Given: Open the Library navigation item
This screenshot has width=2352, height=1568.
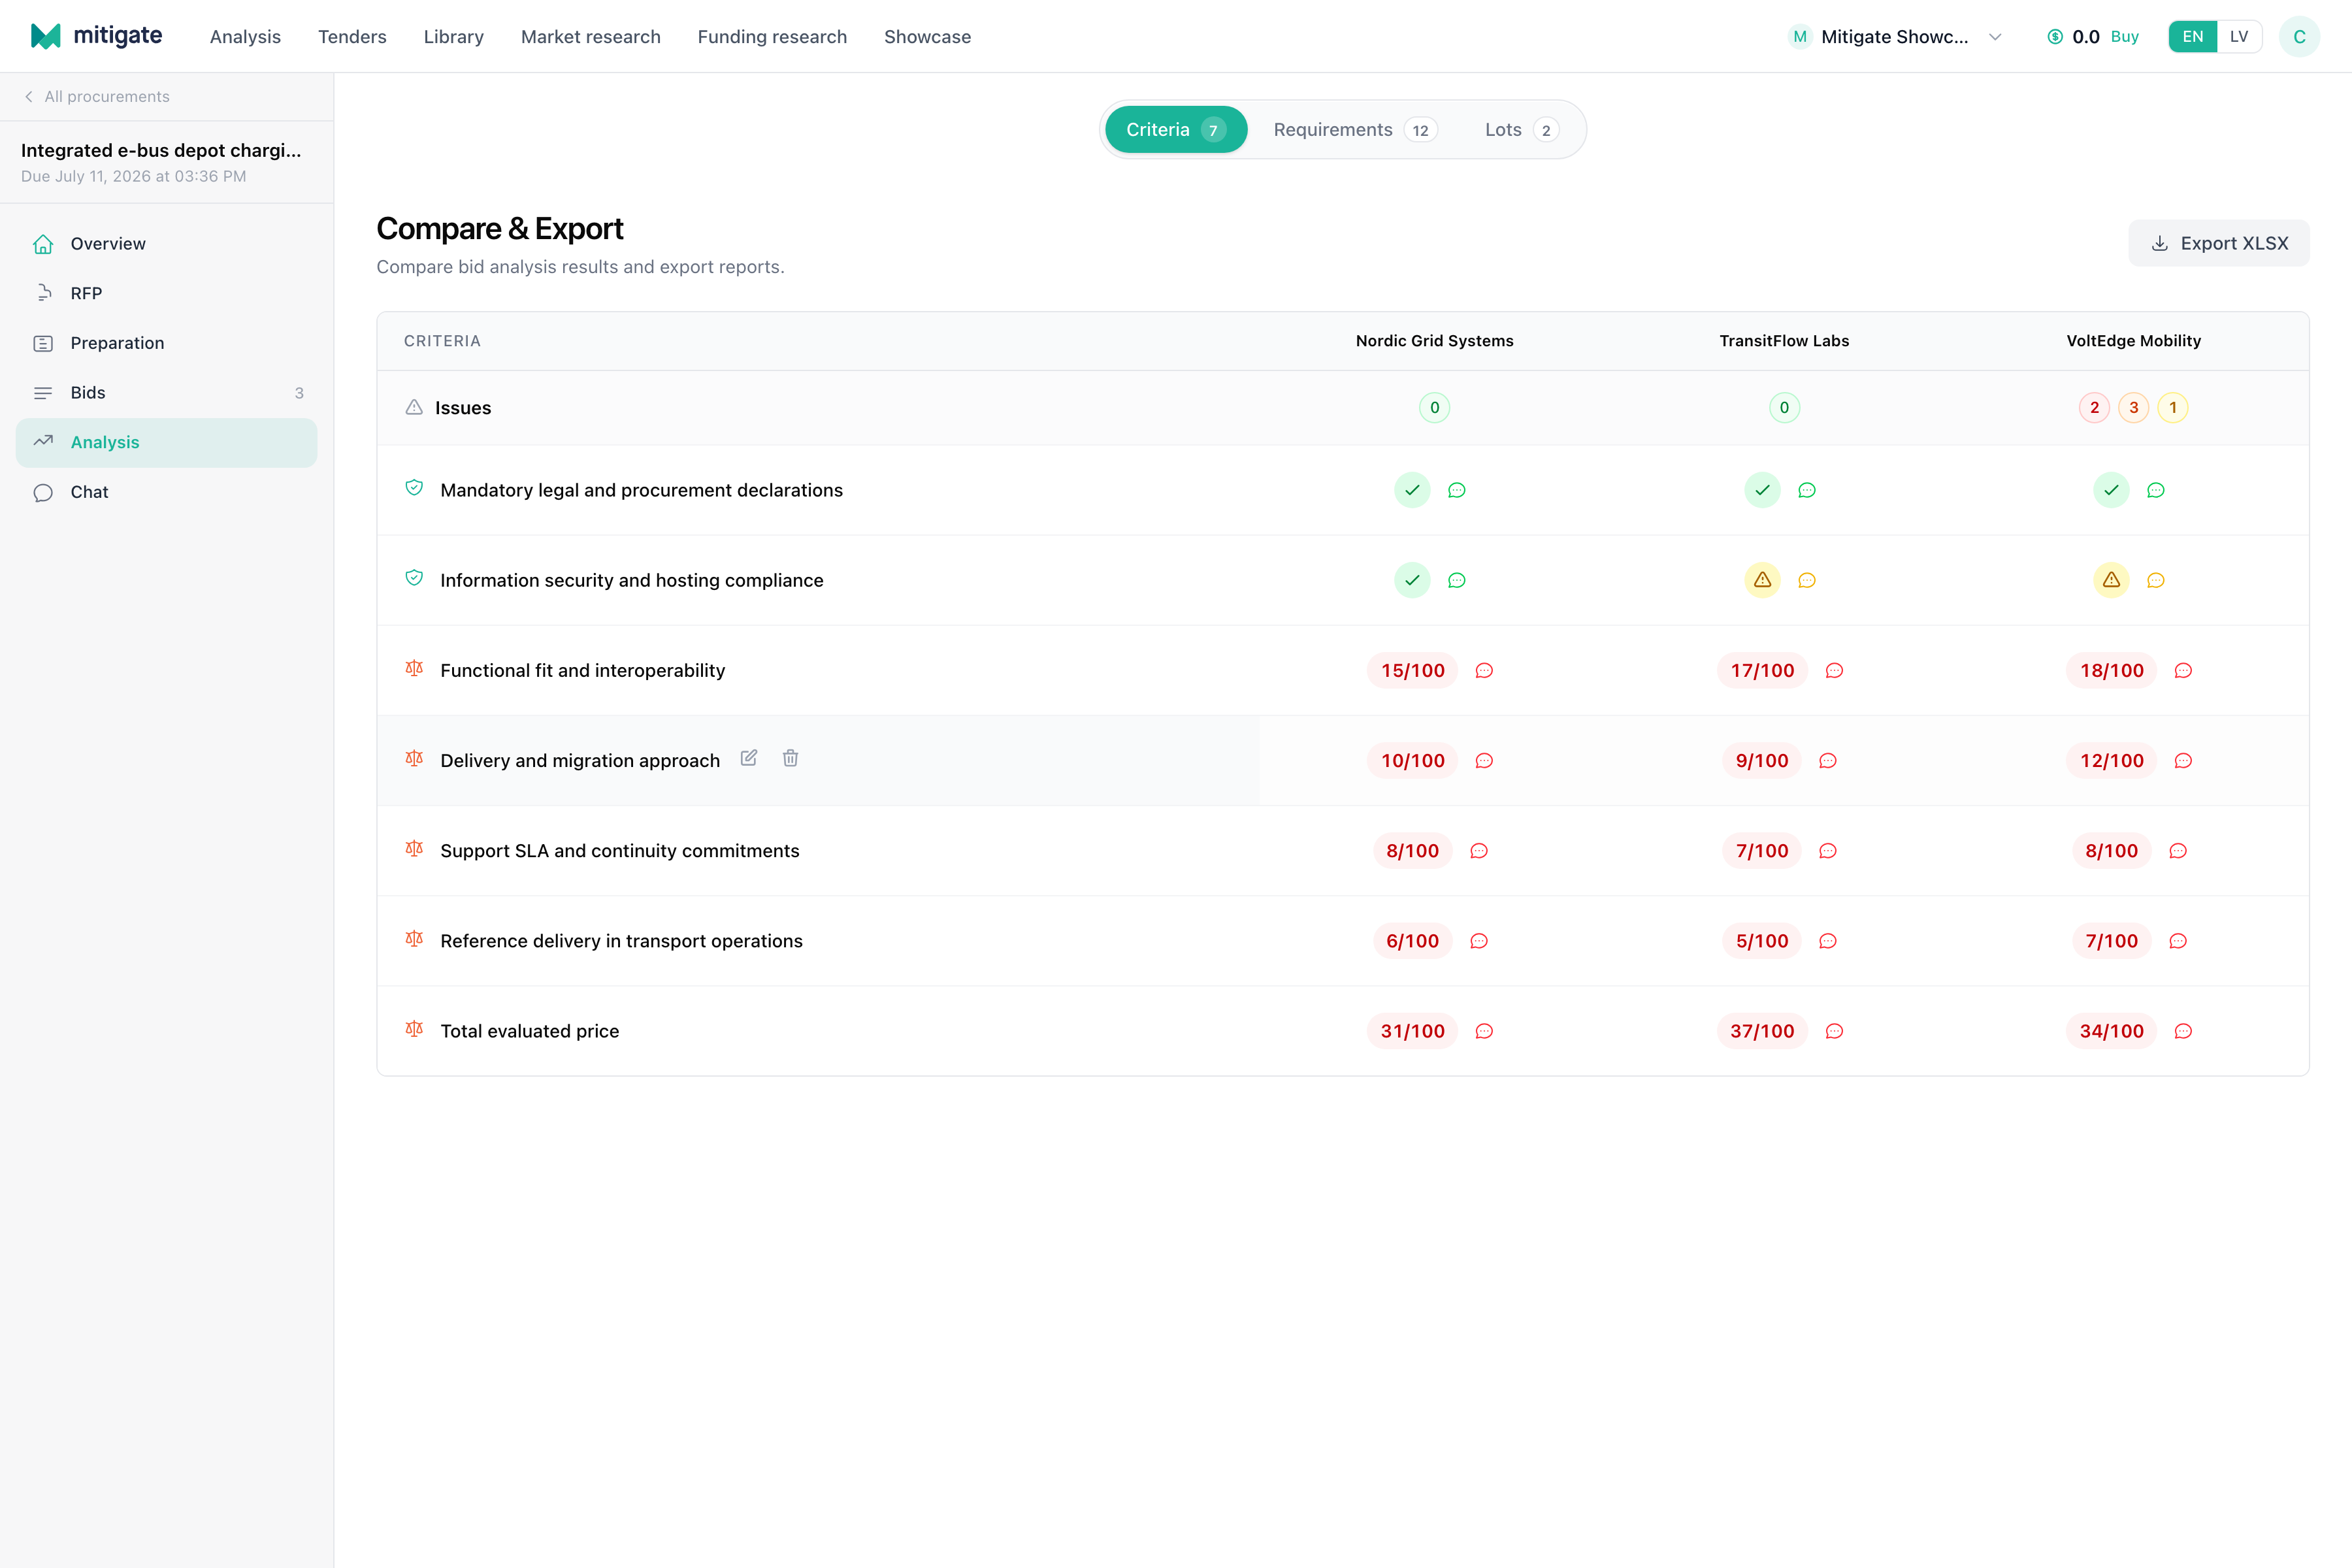Looking at the screenshot, I should coord(453,37).
